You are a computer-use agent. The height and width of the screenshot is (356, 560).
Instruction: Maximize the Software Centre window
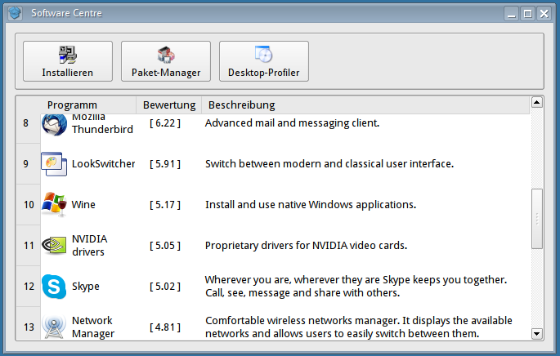pos(528,14)
